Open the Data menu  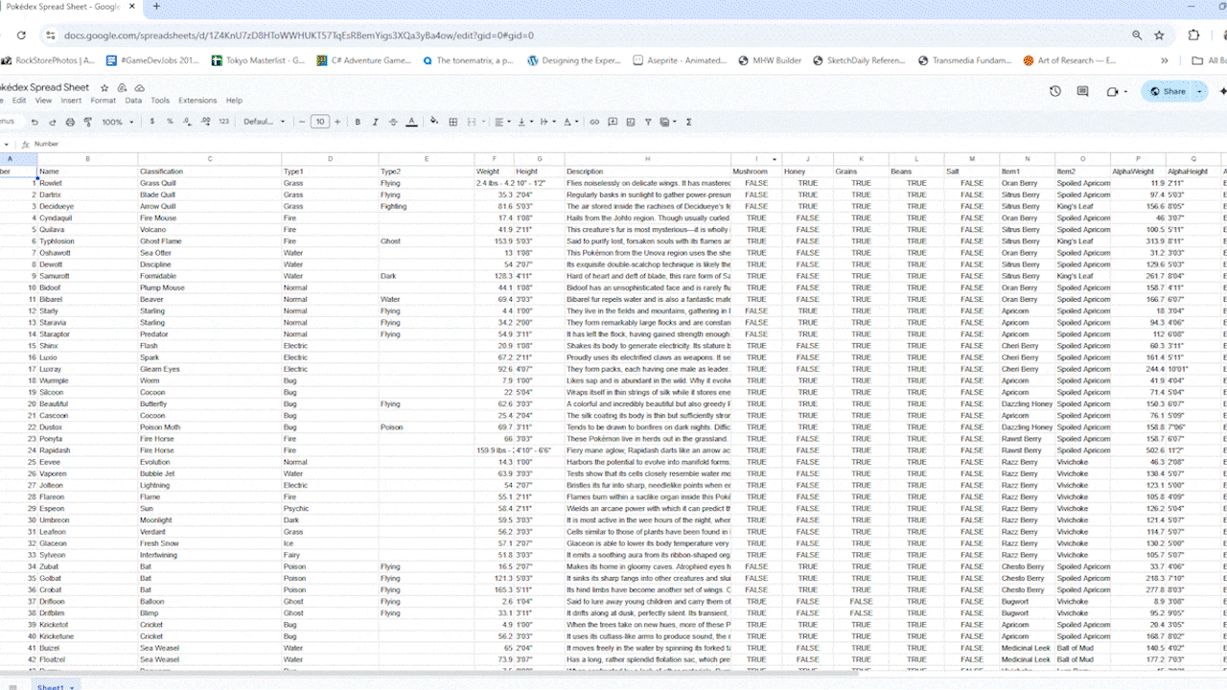pyautogui.click(x=133, y=101)
